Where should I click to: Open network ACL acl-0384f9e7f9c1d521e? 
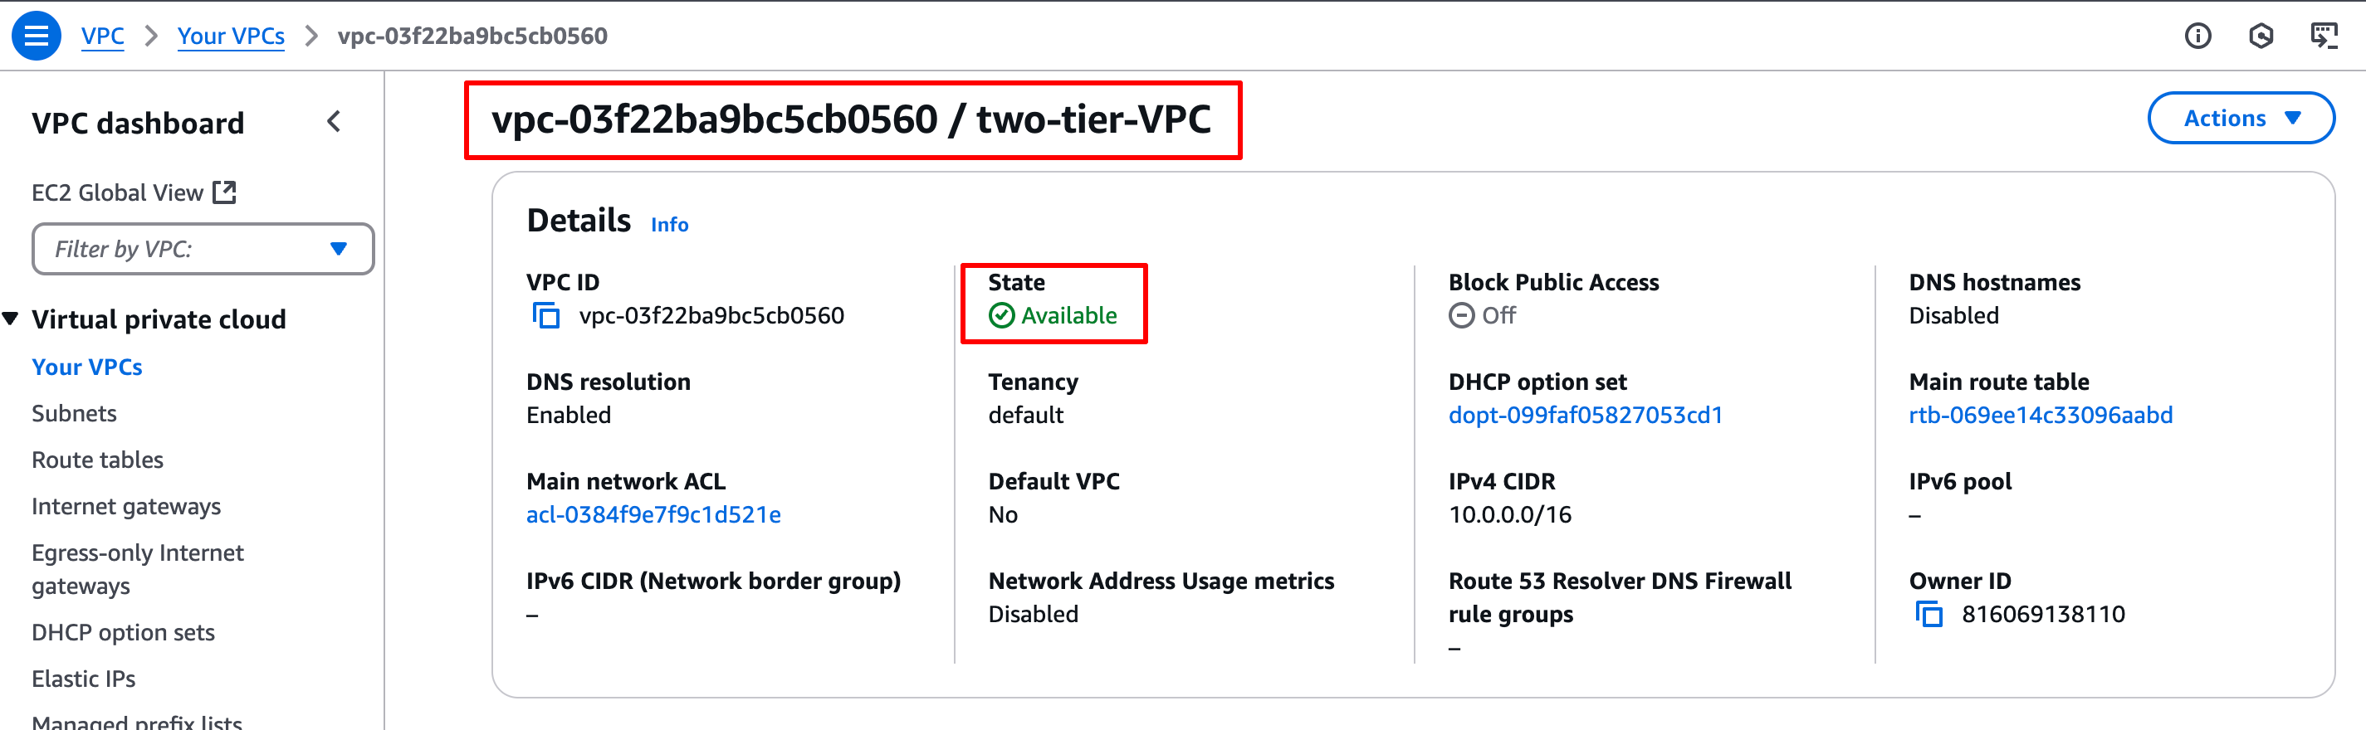[x=653, y=515]
